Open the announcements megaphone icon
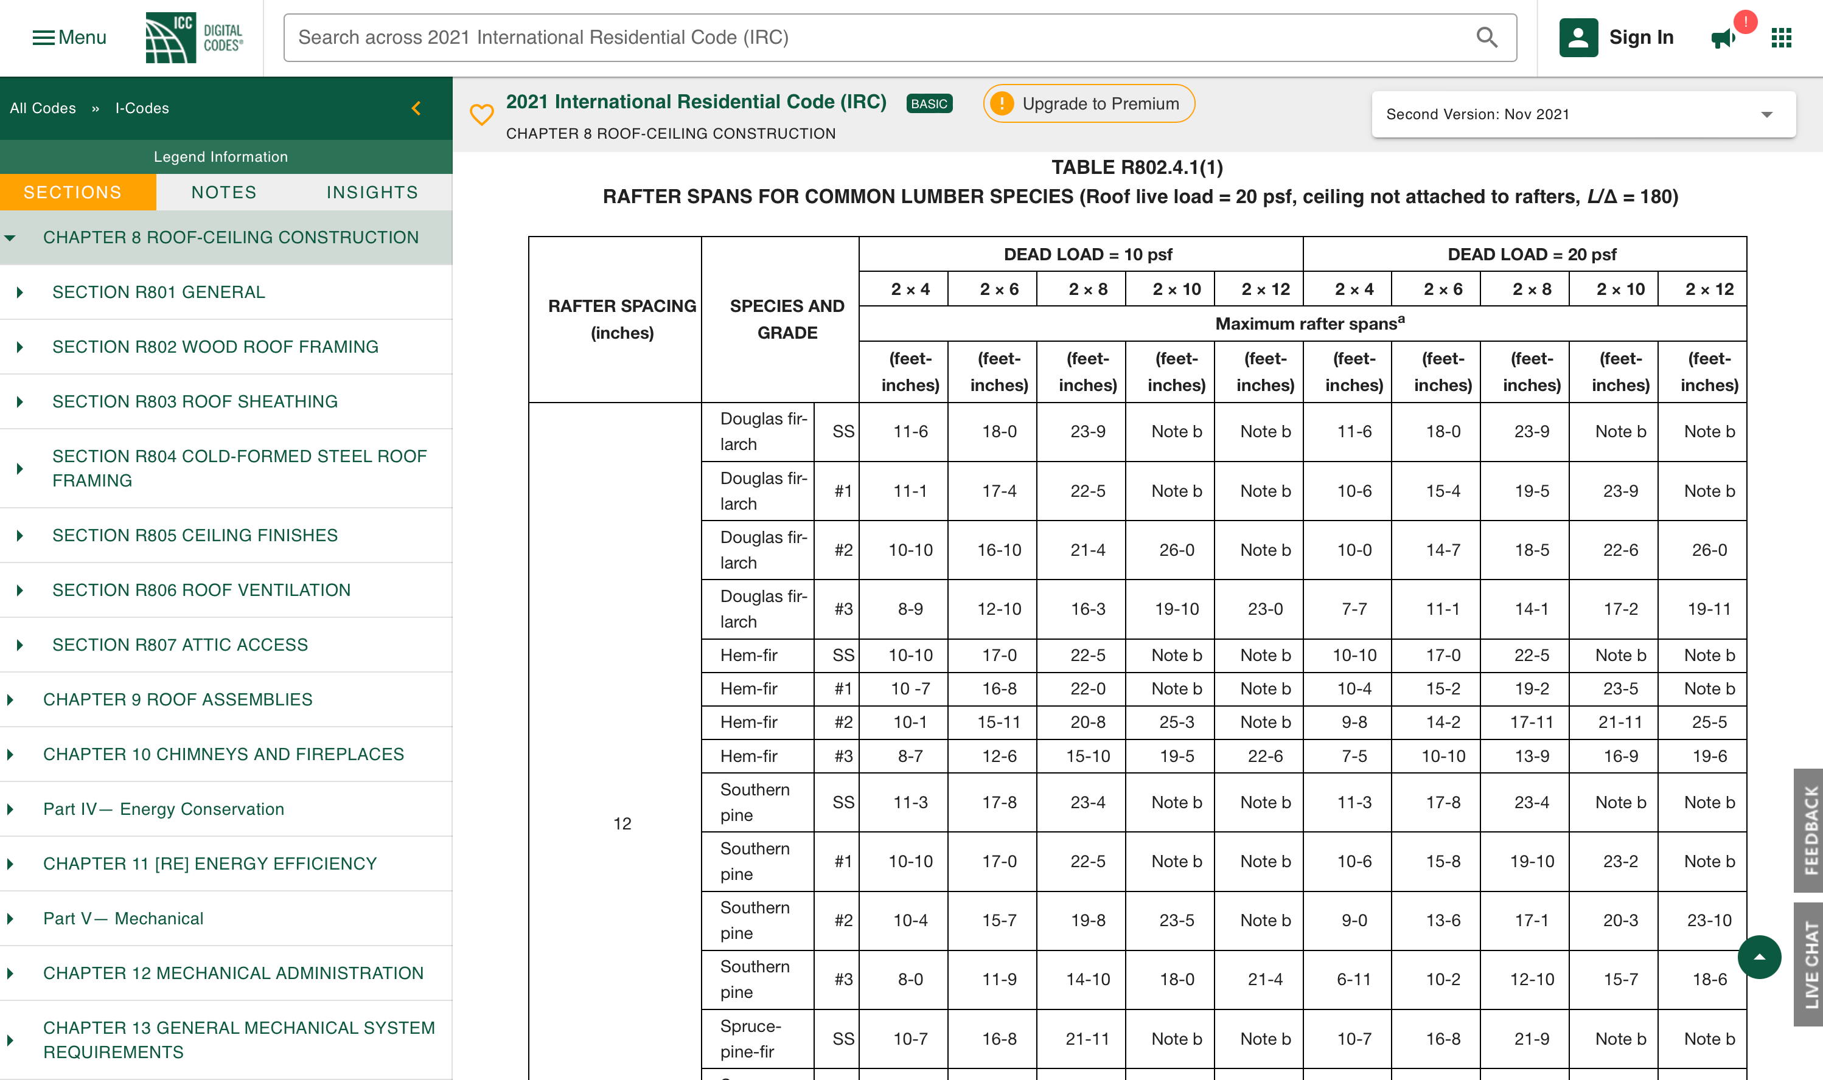 [x=1724, y=37]
